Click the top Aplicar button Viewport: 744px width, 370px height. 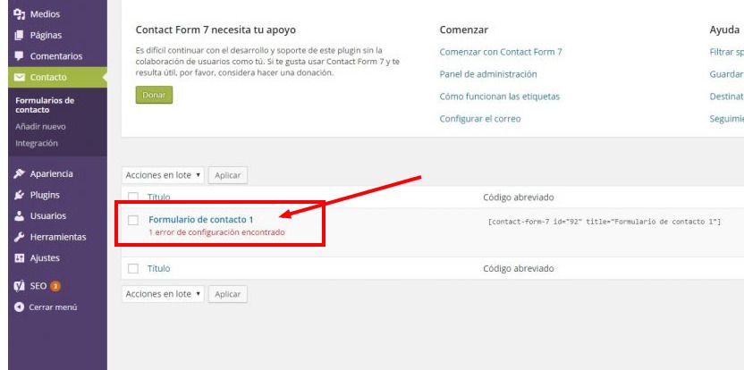(228, 175)
